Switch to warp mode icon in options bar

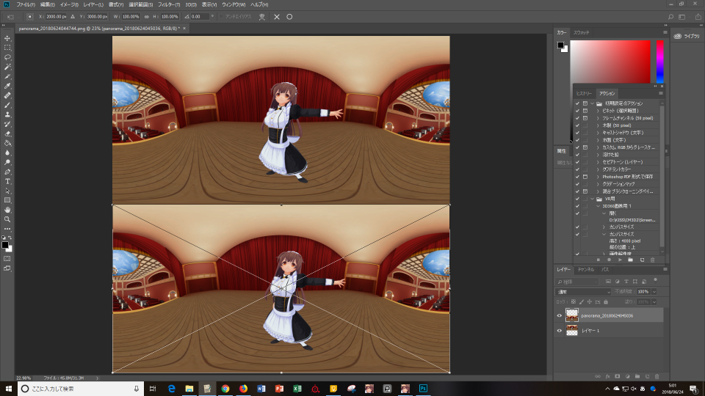261,17
